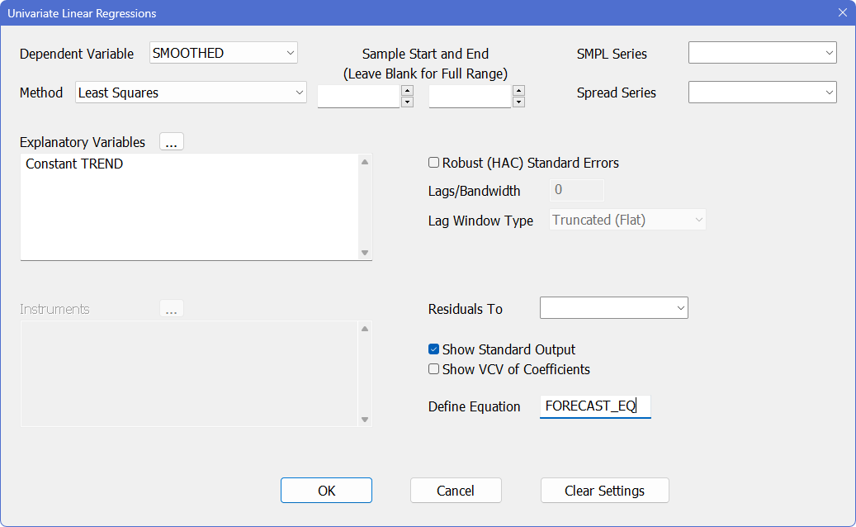Increment the sample start value with up arrow

tap(407, 90)
